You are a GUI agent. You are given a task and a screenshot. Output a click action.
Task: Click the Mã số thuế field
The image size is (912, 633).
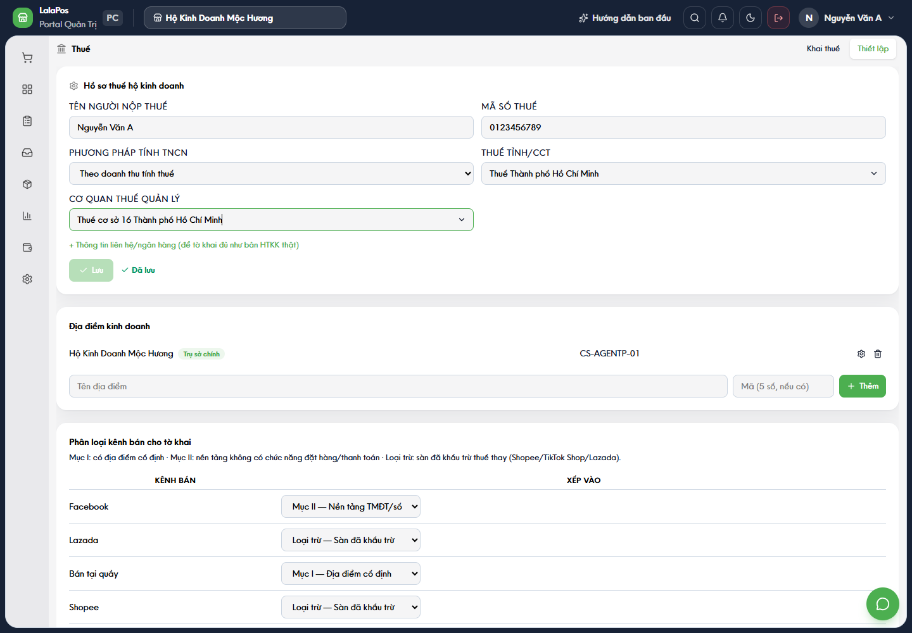click(683, 127)
